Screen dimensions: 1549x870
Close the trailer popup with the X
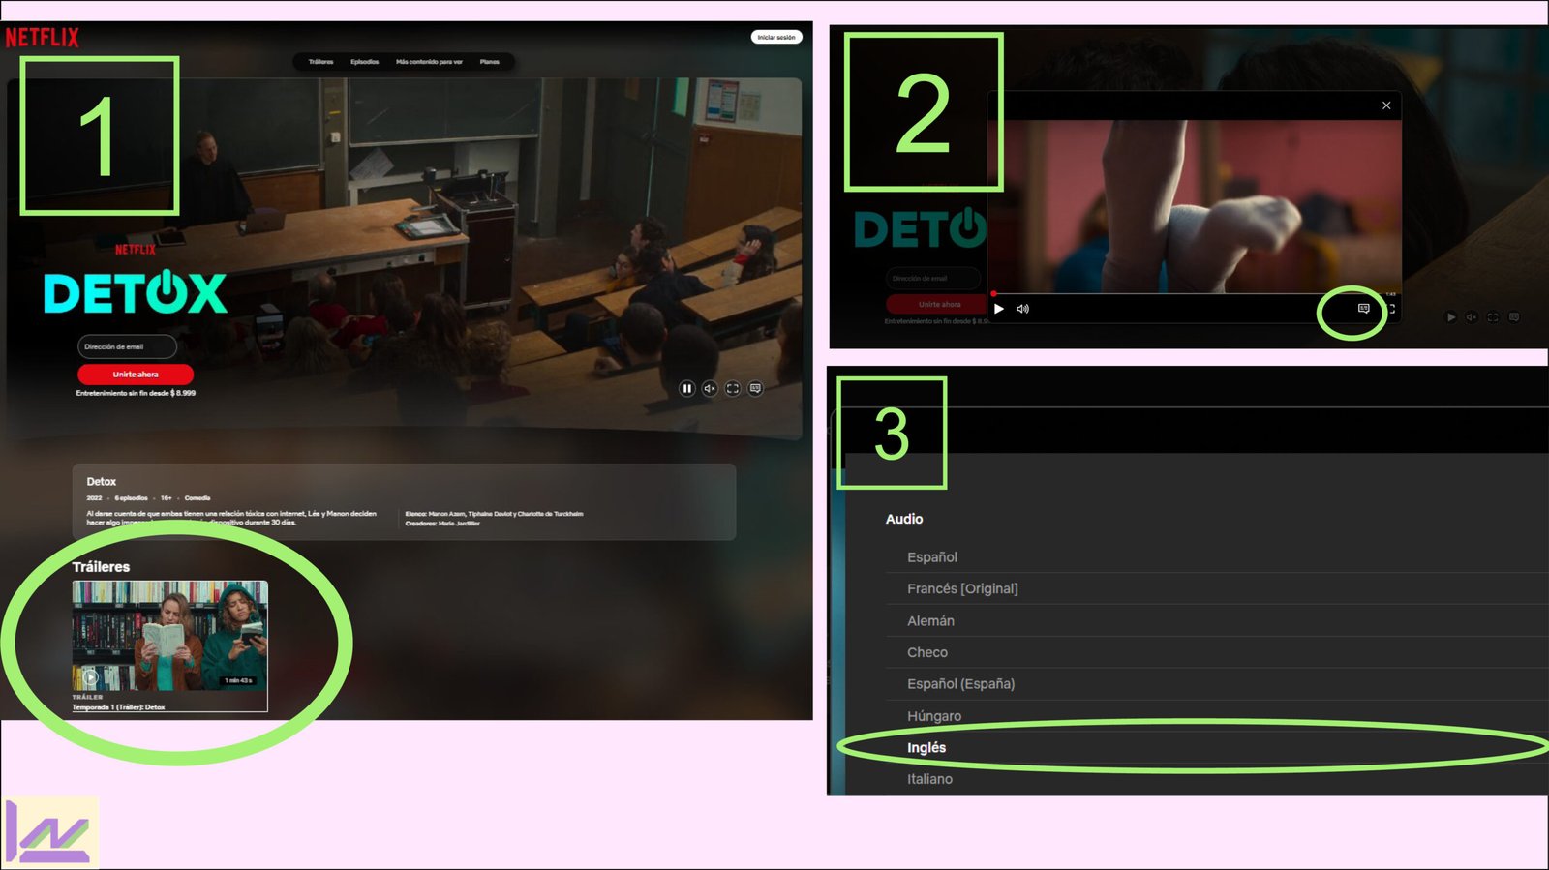pyautogui.click(x=1386, y=105)
